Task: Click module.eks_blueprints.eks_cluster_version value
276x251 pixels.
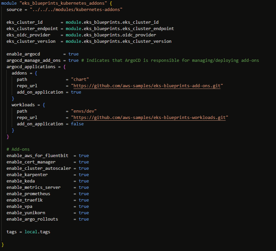Action: tap(119, 41)
